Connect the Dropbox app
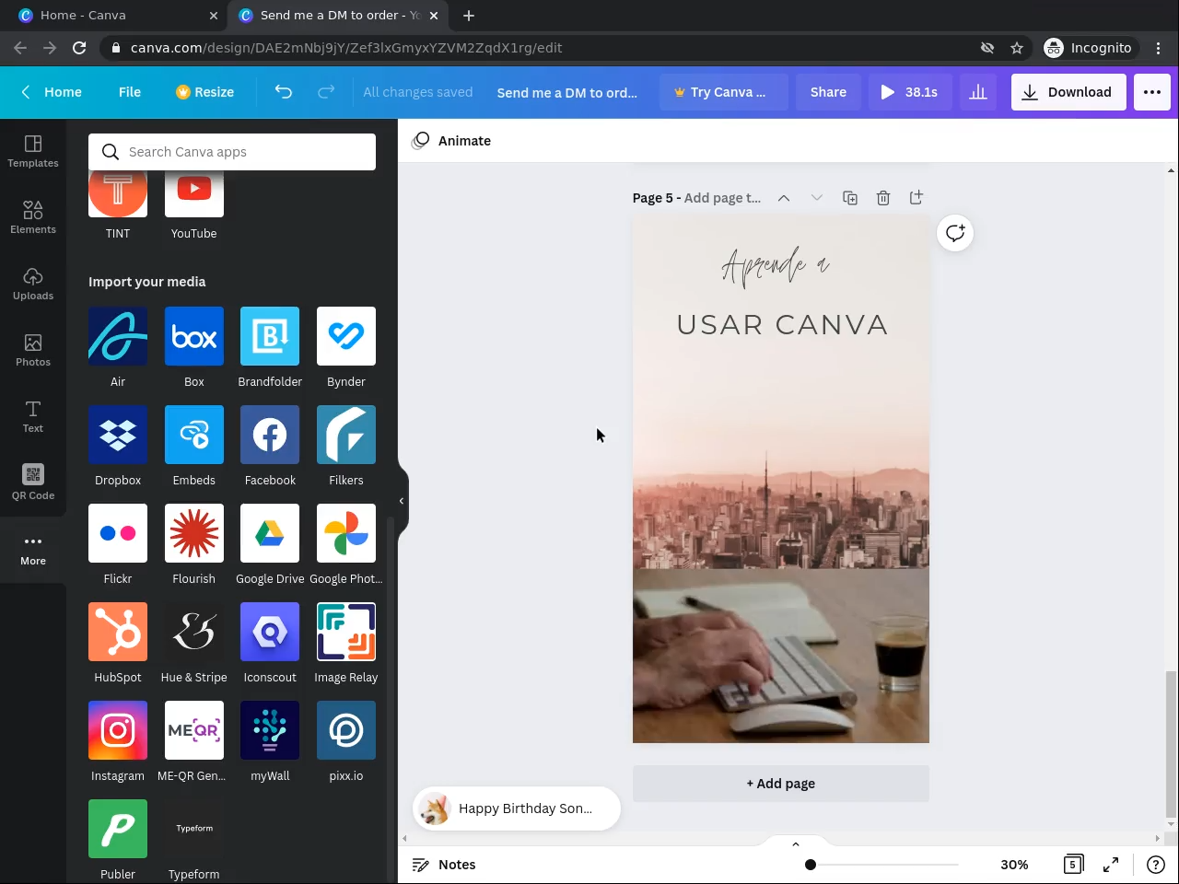 point(118,435)
